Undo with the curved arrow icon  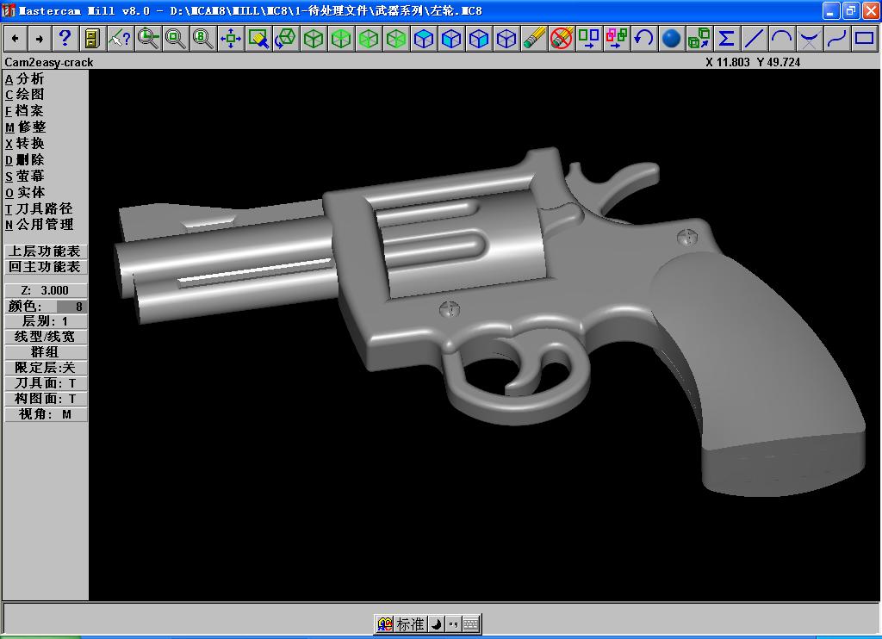click(644, 39)
